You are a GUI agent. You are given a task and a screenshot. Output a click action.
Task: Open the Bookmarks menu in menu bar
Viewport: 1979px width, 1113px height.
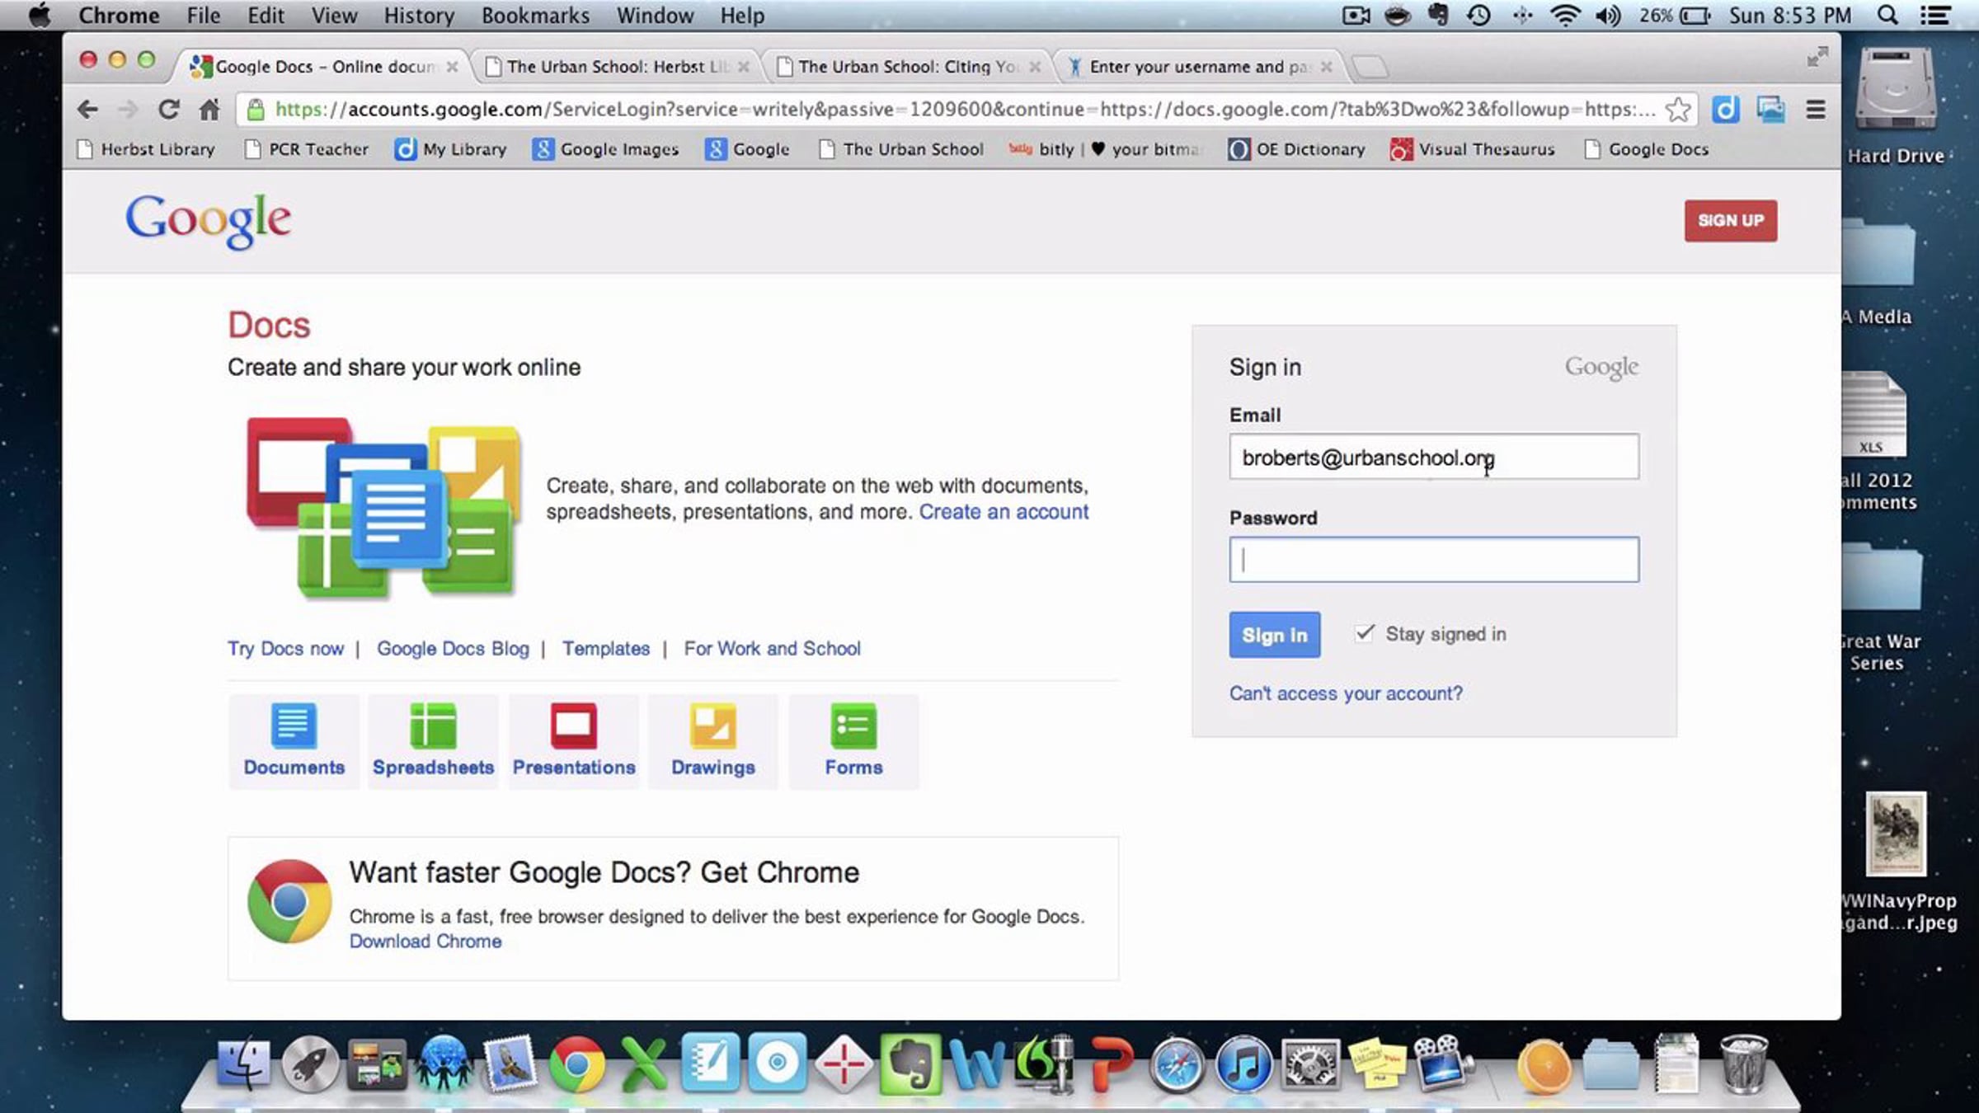coord(535,16)
